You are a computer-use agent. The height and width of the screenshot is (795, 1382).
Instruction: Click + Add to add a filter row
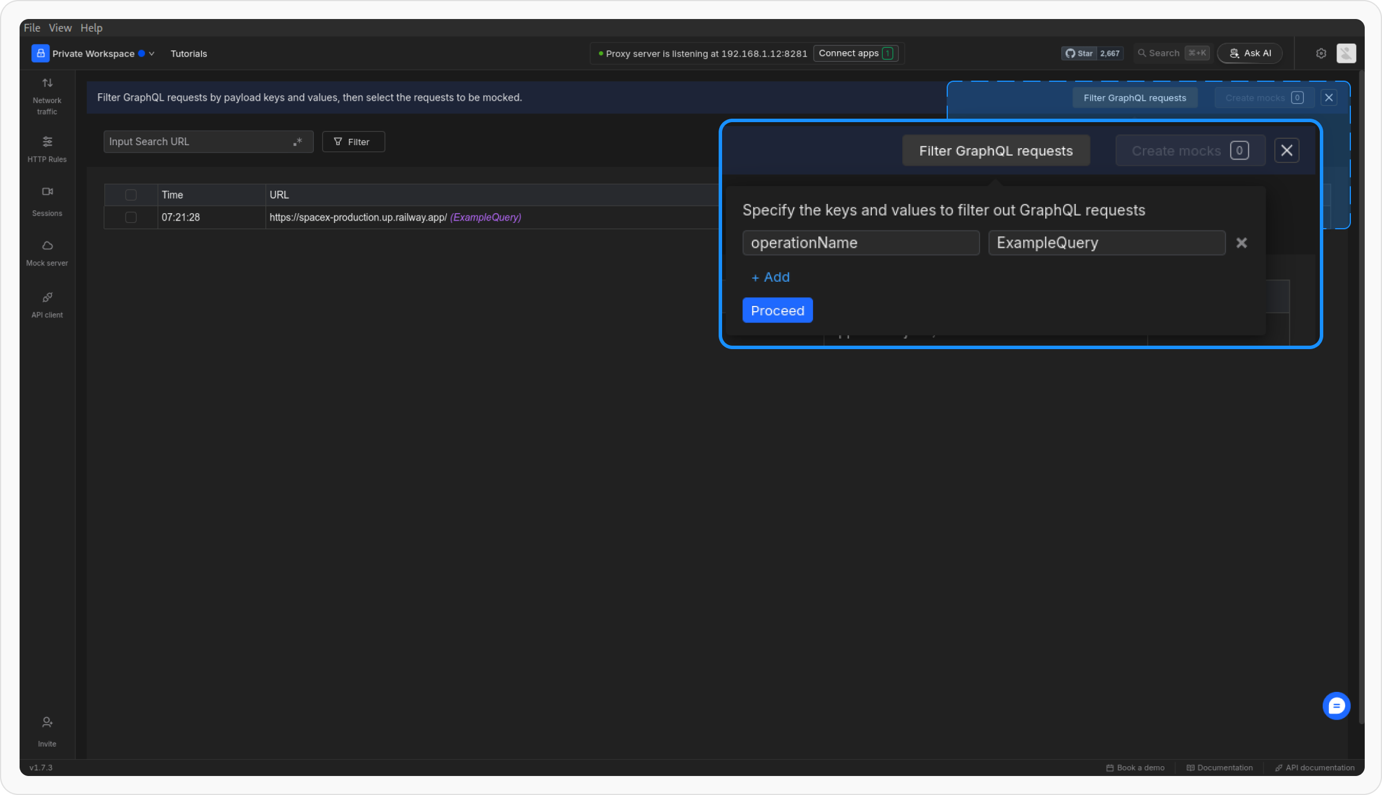(x=770, y=277)
